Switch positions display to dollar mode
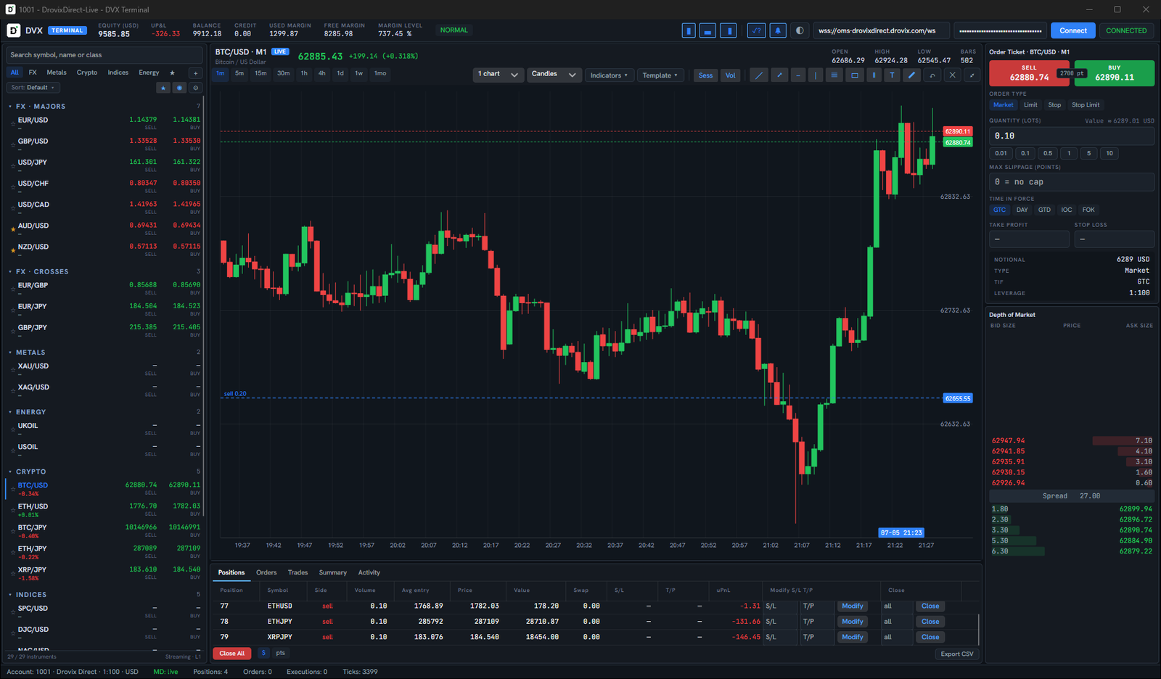1161x679 pixels. click(x=263, y=653)
